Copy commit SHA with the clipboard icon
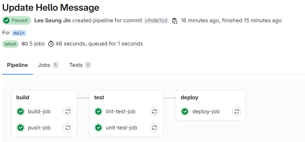305x142 pixels. pyautogui.click(x=175, y=21)
